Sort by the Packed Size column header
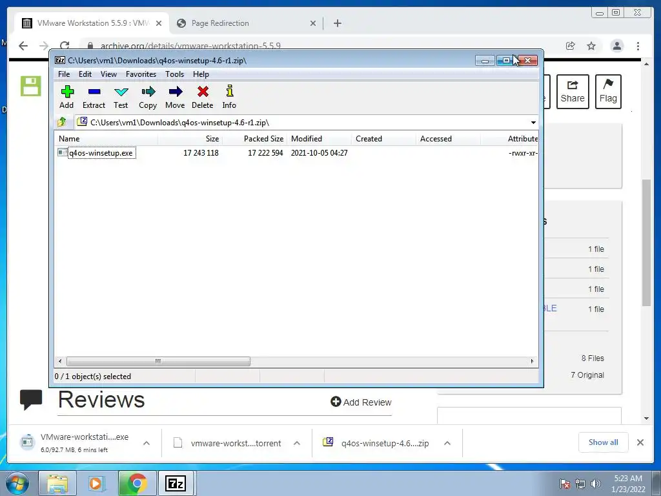Viewport: 661px width, 496px height. 254,139
